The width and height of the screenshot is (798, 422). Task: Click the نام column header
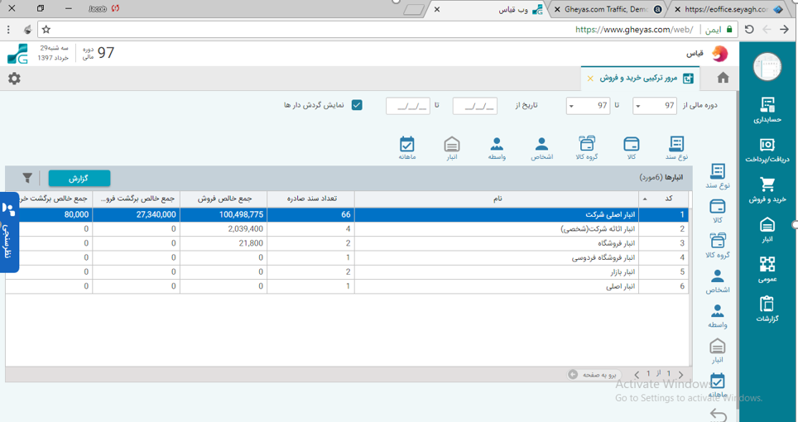point(497,199)
